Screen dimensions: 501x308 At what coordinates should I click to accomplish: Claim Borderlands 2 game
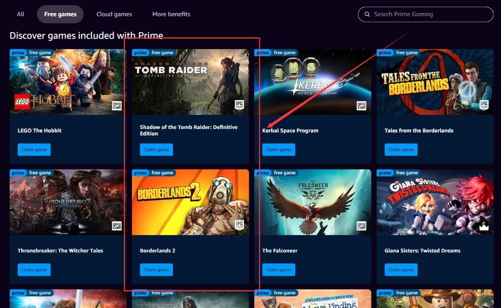(157, 270)
